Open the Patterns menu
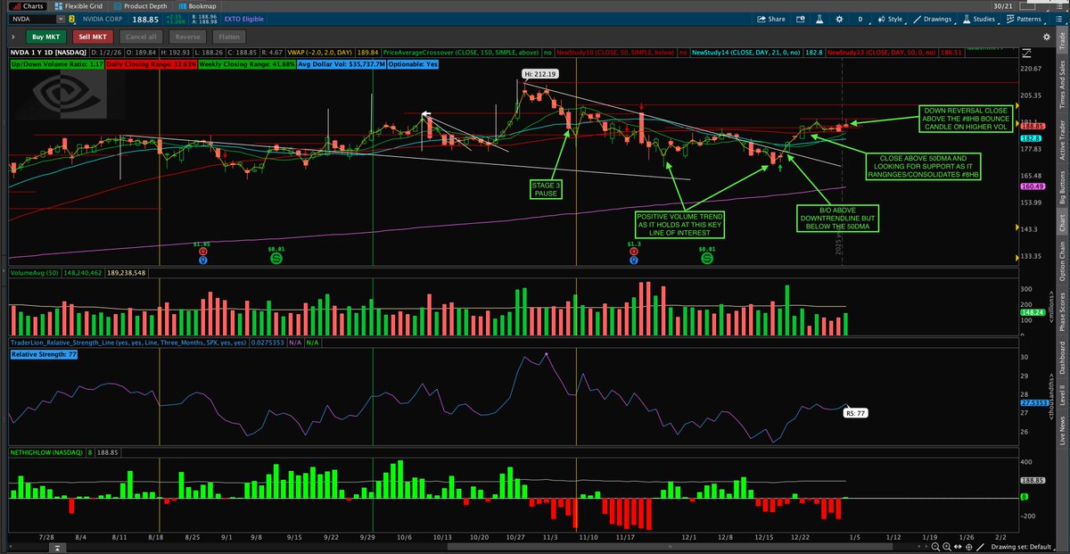Viewport: 1070px width, 554px height. point(1024,19)
